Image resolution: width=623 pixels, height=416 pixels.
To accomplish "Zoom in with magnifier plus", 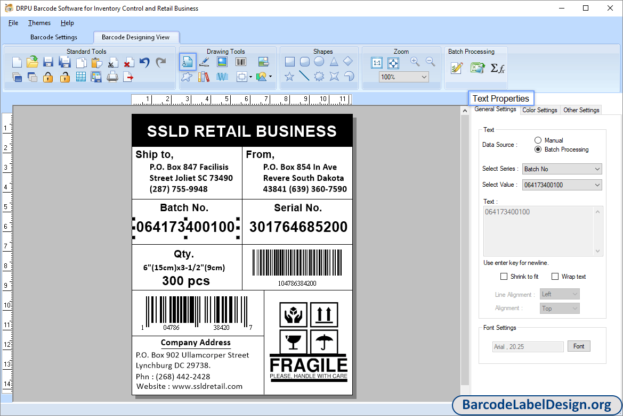I will coord(415,62).
